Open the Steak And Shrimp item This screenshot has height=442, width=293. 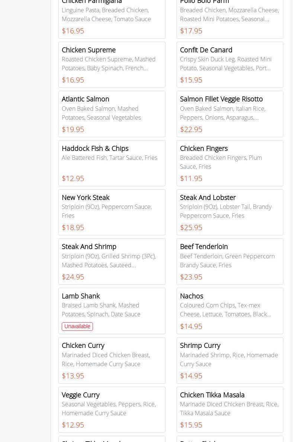click(112, 261)
